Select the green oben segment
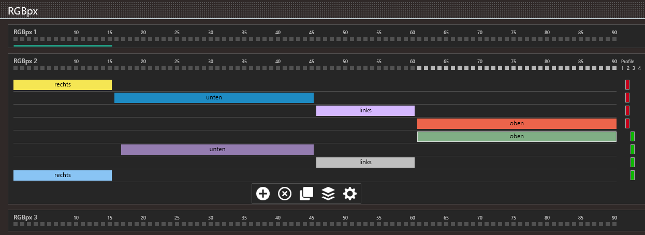This screenshot has height=235, width=645. point(517,137)
